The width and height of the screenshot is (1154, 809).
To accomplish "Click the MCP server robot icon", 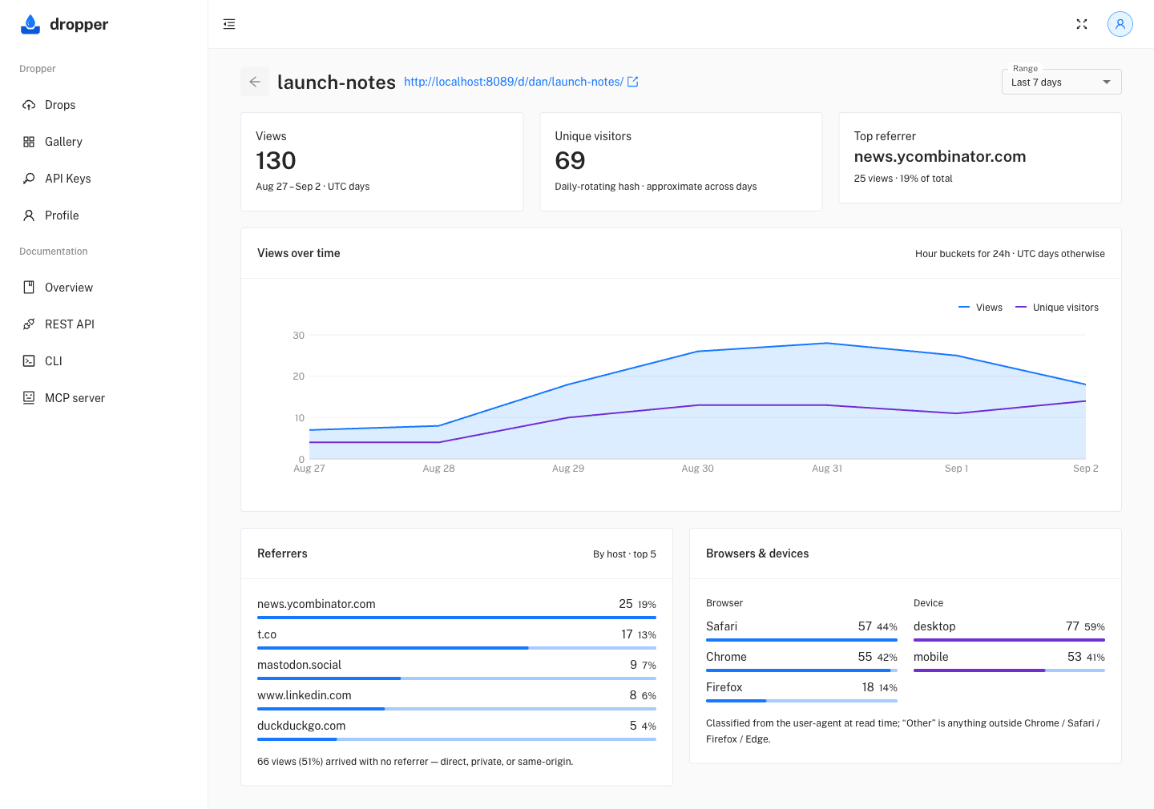I will 29,398.
